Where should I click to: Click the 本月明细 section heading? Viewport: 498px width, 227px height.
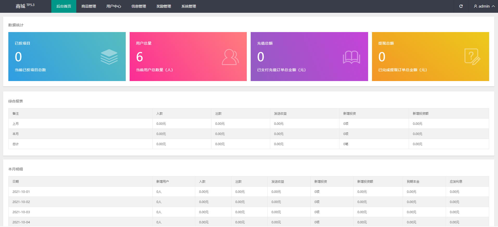(x=16, y=169)
